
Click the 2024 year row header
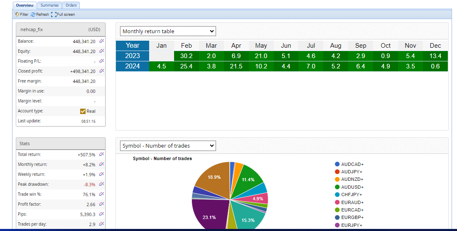click(x=133, y=66)
